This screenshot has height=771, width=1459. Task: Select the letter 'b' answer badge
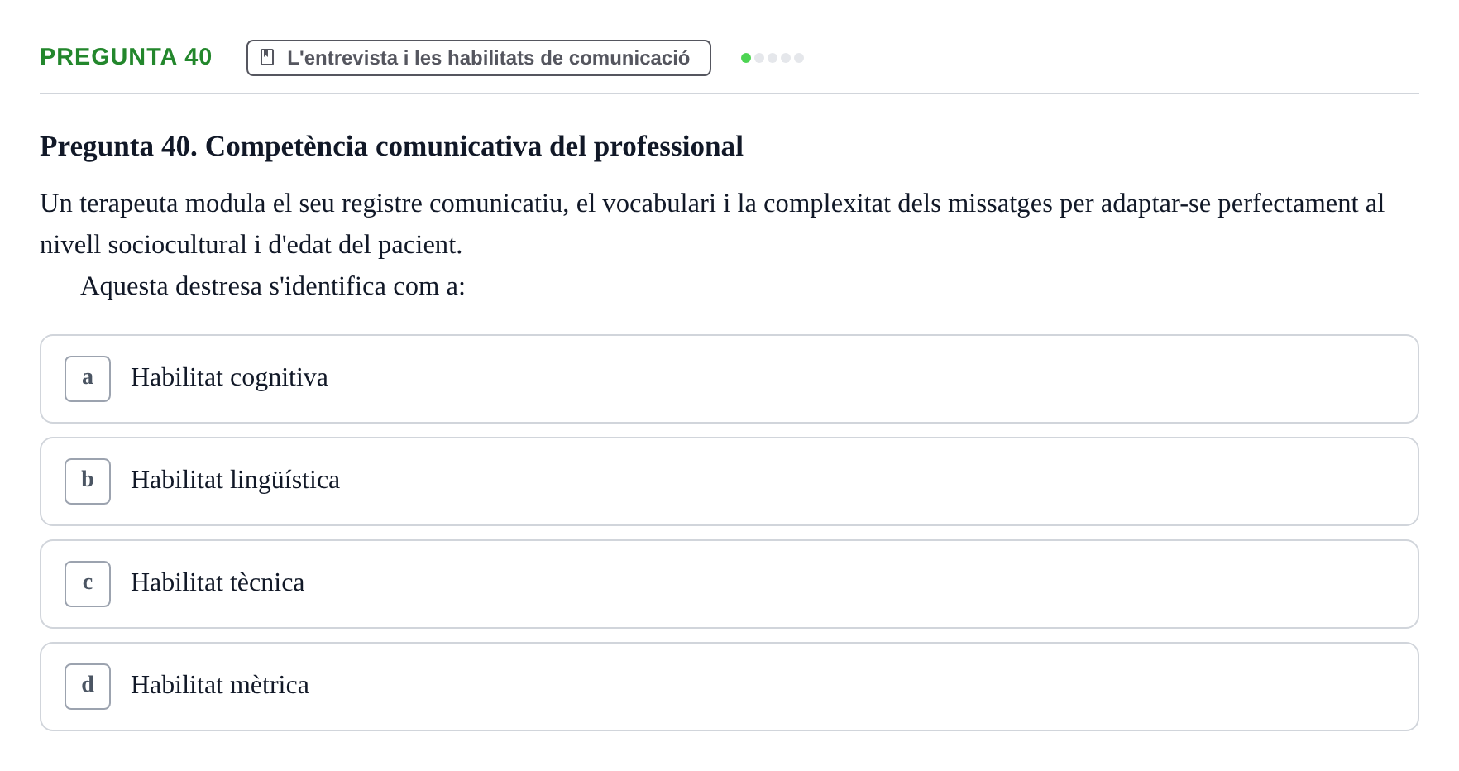(x=88, y=481)
